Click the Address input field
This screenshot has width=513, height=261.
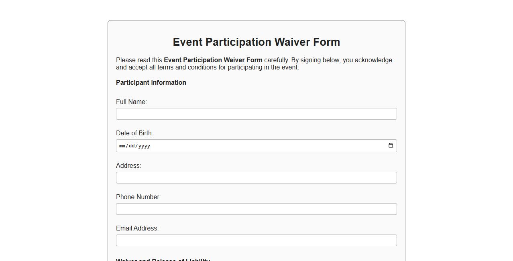pyautogui.click(x=256, y=177)
